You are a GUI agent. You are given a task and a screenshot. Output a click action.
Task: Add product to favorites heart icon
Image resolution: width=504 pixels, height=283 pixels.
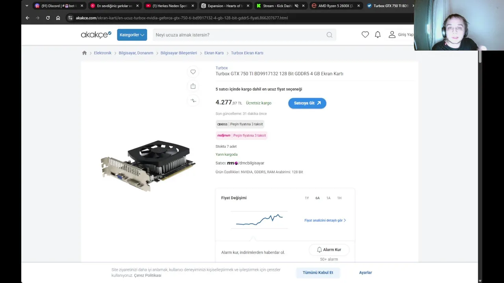pos(193,72)
